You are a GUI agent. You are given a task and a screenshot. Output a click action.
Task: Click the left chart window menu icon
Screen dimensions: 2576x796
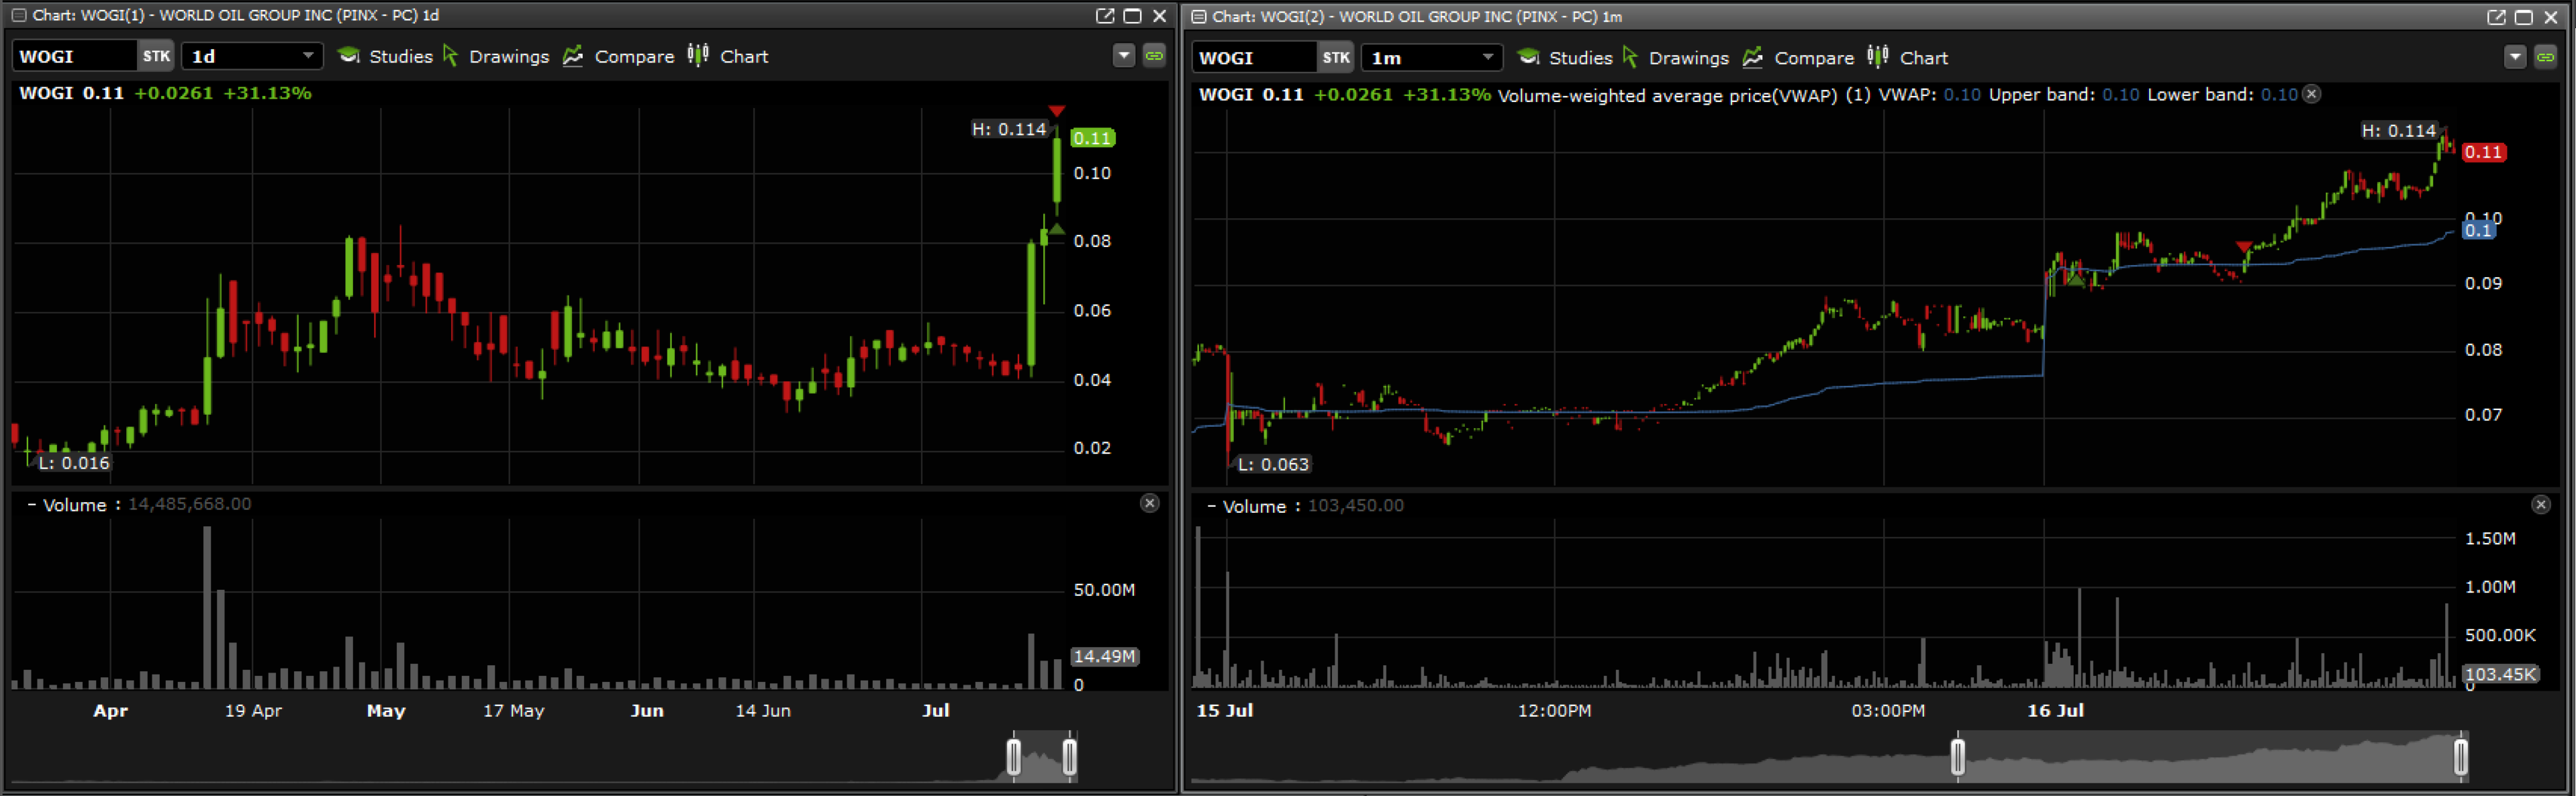click(x=18, y=15)
